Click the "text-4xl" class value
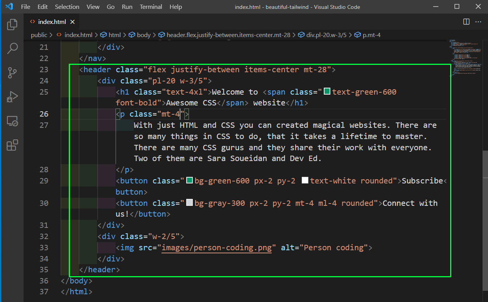488x302 pixels. (185, 92)
